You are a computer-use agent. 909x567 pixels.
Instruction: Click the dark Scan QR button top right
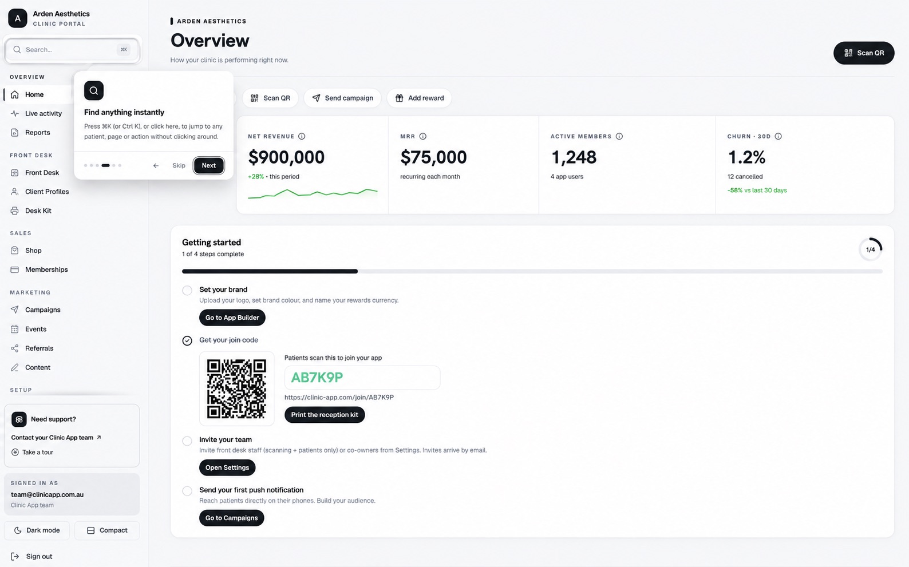tap(864, 53)
